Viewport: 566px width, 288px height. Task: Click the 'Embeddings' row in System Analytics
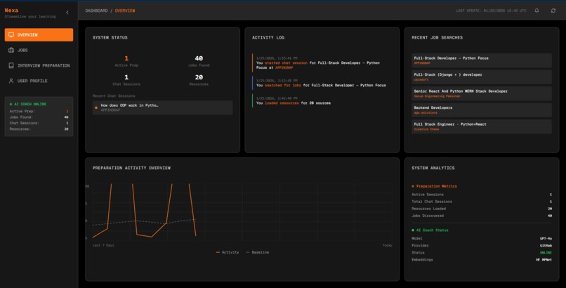482,260
